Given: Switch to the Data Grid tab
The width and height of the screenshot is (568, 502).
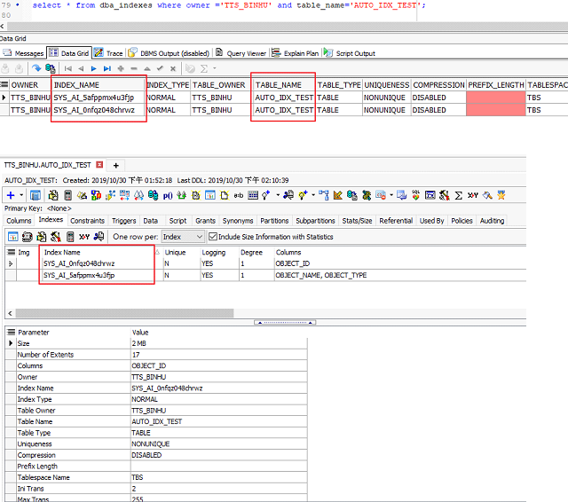Looking at the screenshot, I should (69, 53).
